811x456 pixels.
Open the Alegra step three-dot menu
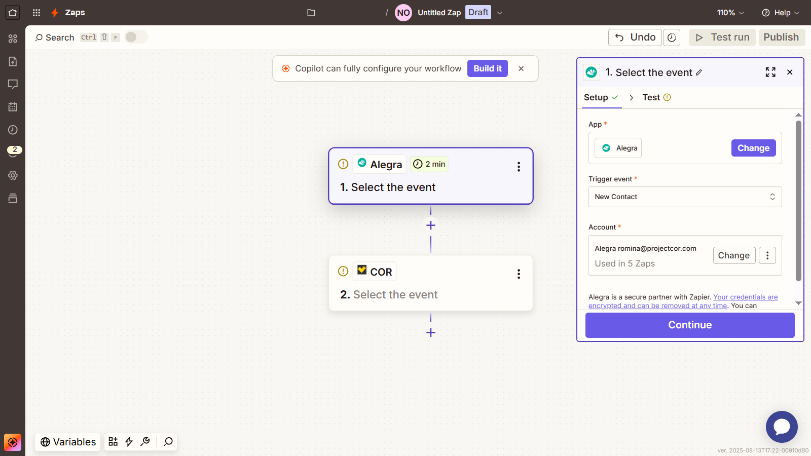tap(519, 167)
